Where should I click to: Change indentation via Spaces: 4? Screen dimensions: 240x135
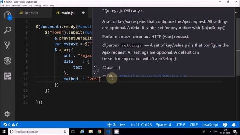(163, 125)
